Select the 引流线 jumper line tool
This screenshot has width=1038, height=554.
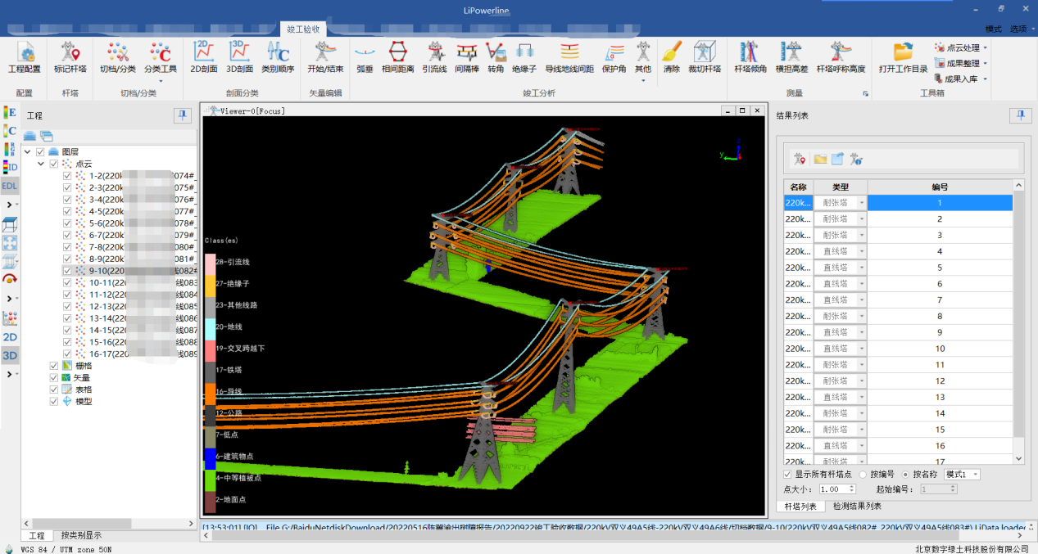pyautogui.click(x=435, y=57)
